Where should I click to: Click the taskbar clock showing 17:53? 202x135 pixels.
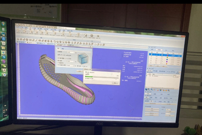coord(6,115)
